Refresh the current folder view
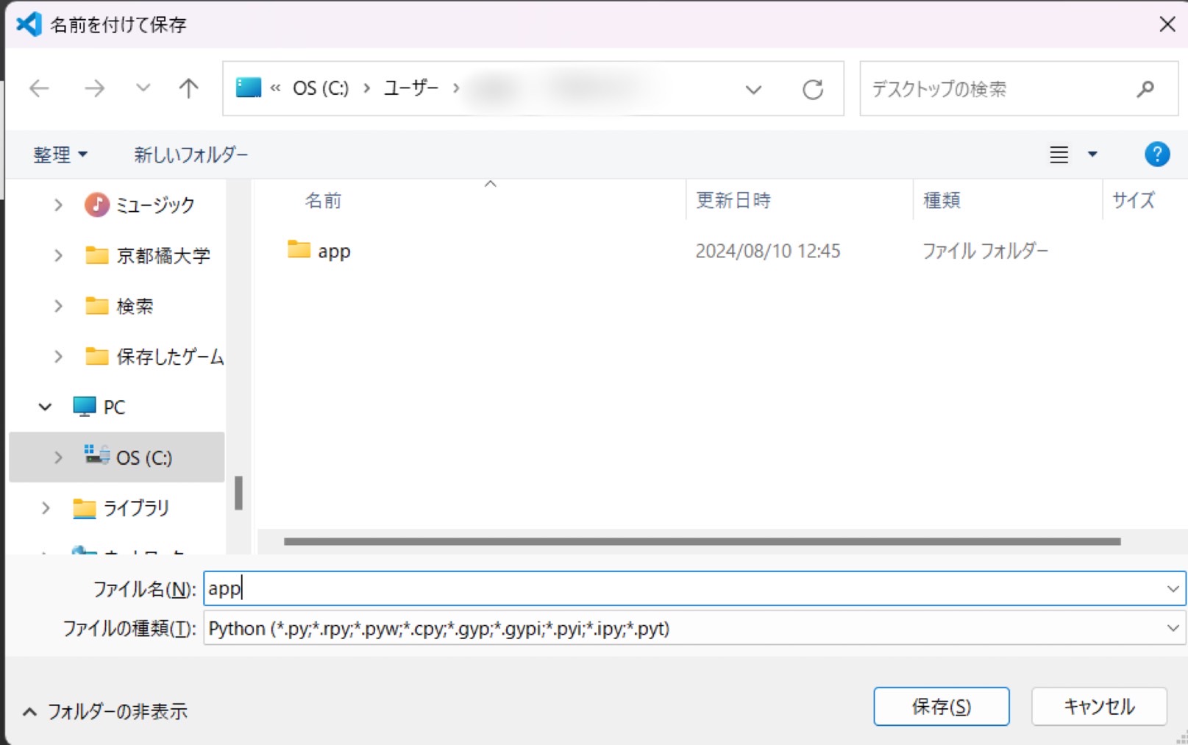The height and width of the screenshot is (745, 1188). coord(813,88)
